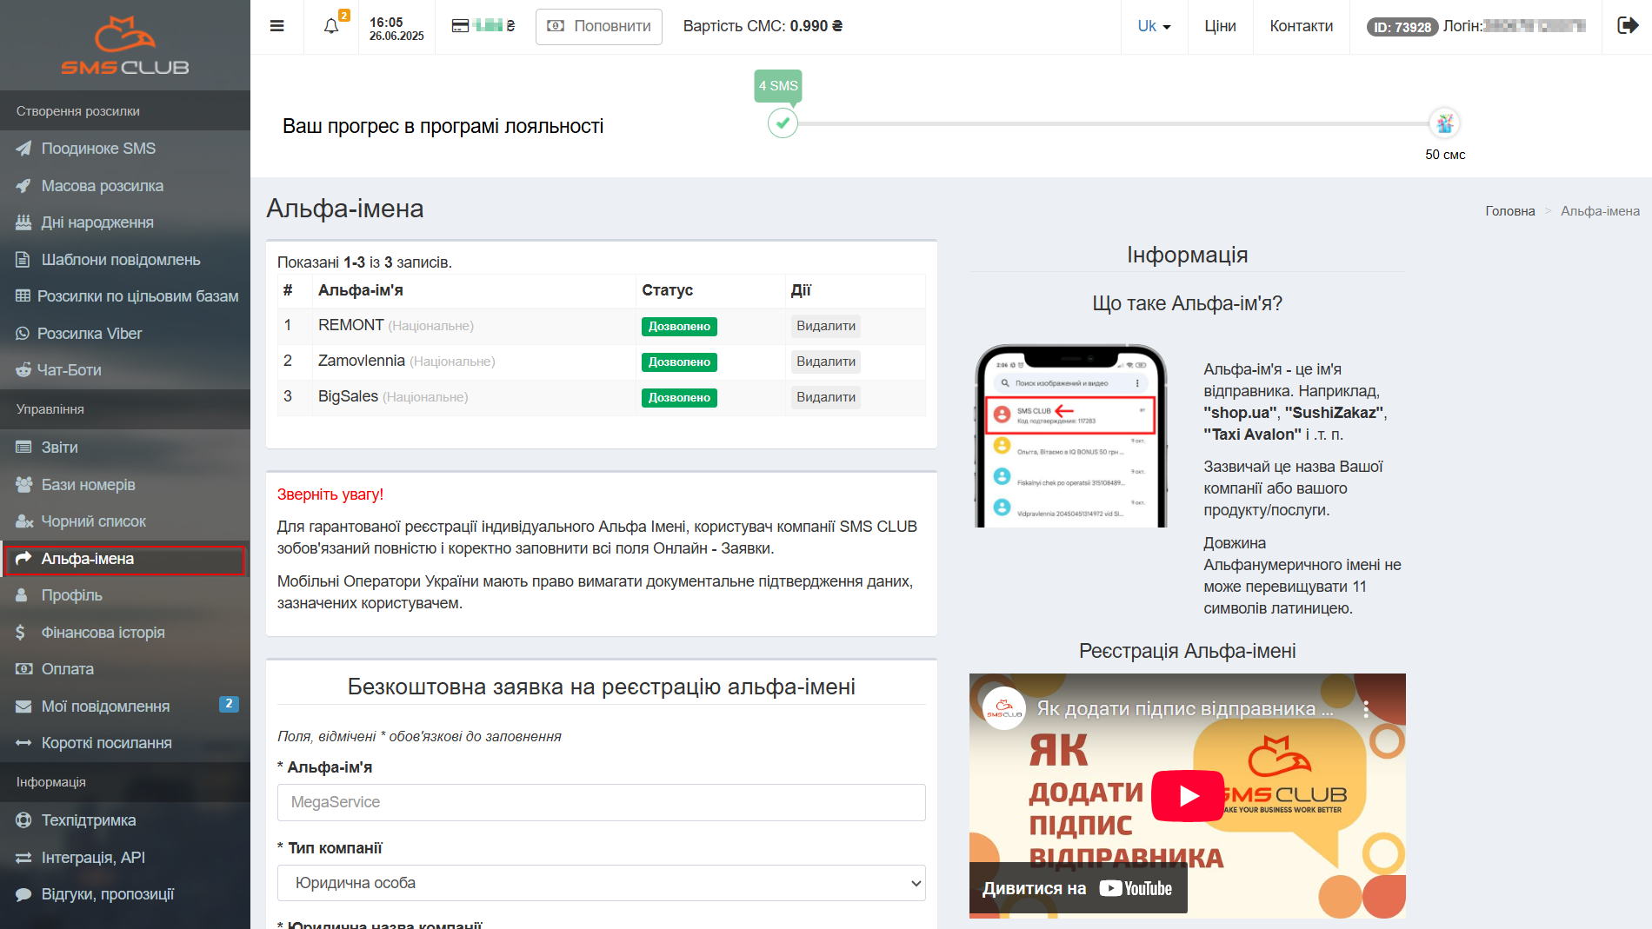The width and height of the screenshot is (1652, 929).
Task: Click the phone illustration image
Action: click(x=1070, y=435)
